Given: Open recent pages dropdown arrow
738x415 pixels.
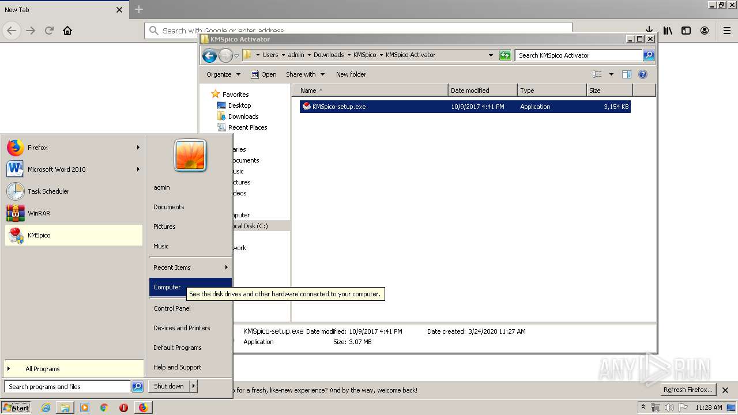Looking at the screenshot, I should [x=236, y=56].
